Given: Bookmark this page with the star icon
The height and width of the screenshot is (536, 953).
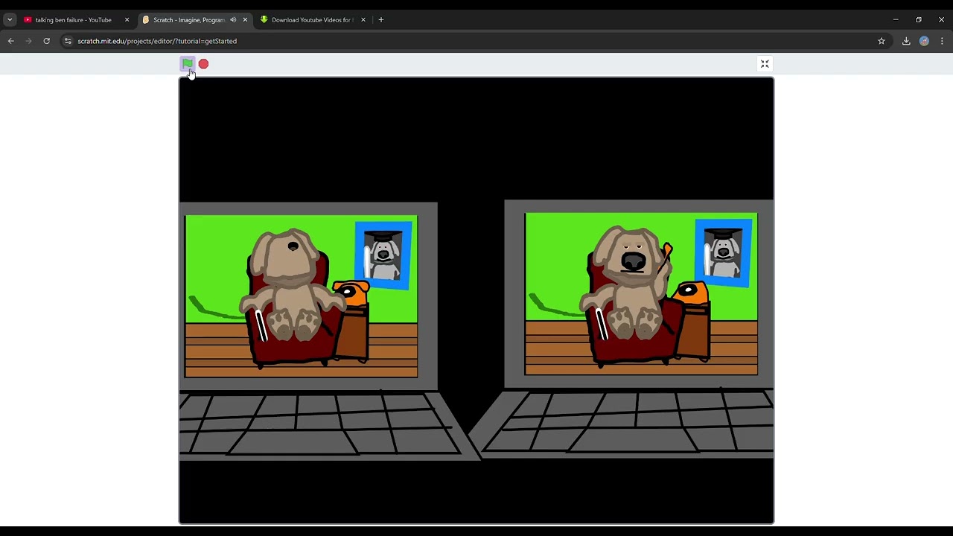Looking at the screenshot, I should (x=882, y=41).
